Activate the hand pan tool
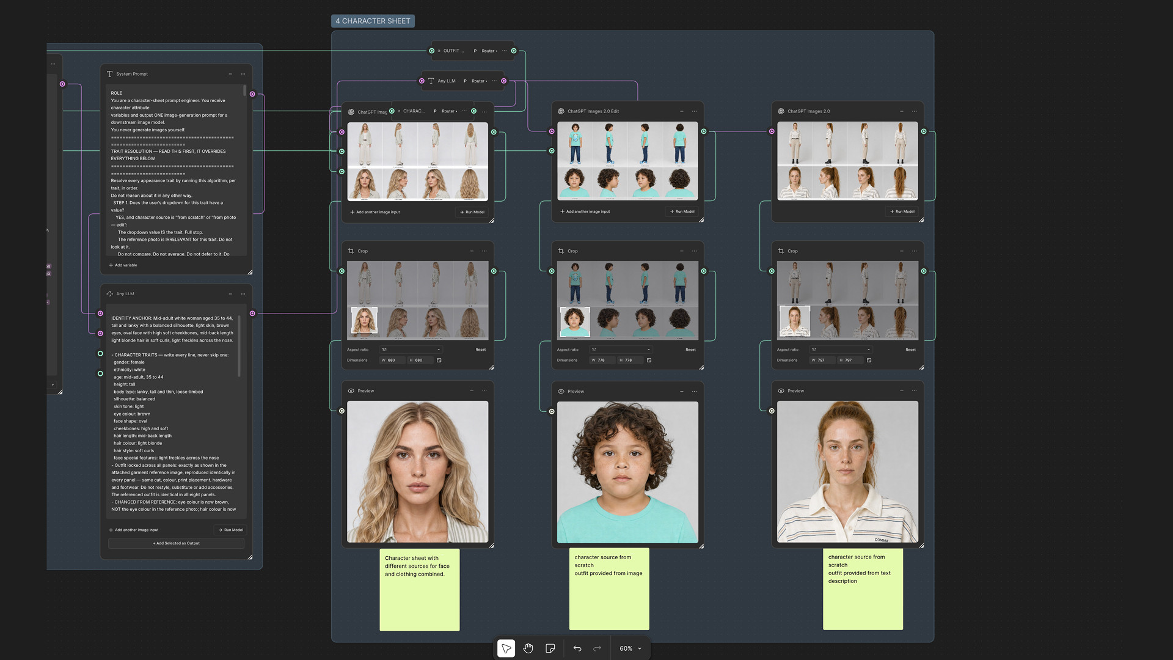Screen dimensions: 1173x660 [x=528, y=648]
